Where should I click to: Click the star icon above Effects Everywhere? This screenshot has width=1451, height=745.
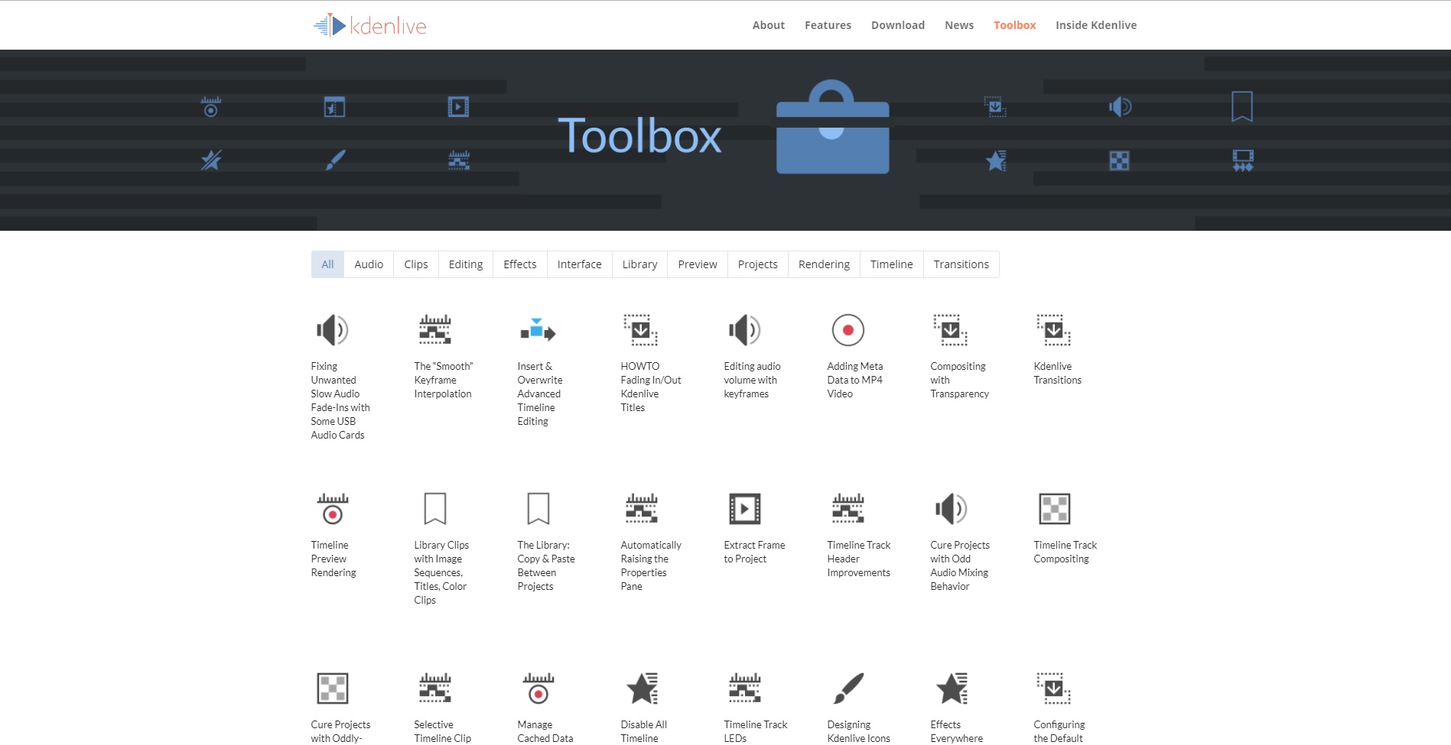952,688
